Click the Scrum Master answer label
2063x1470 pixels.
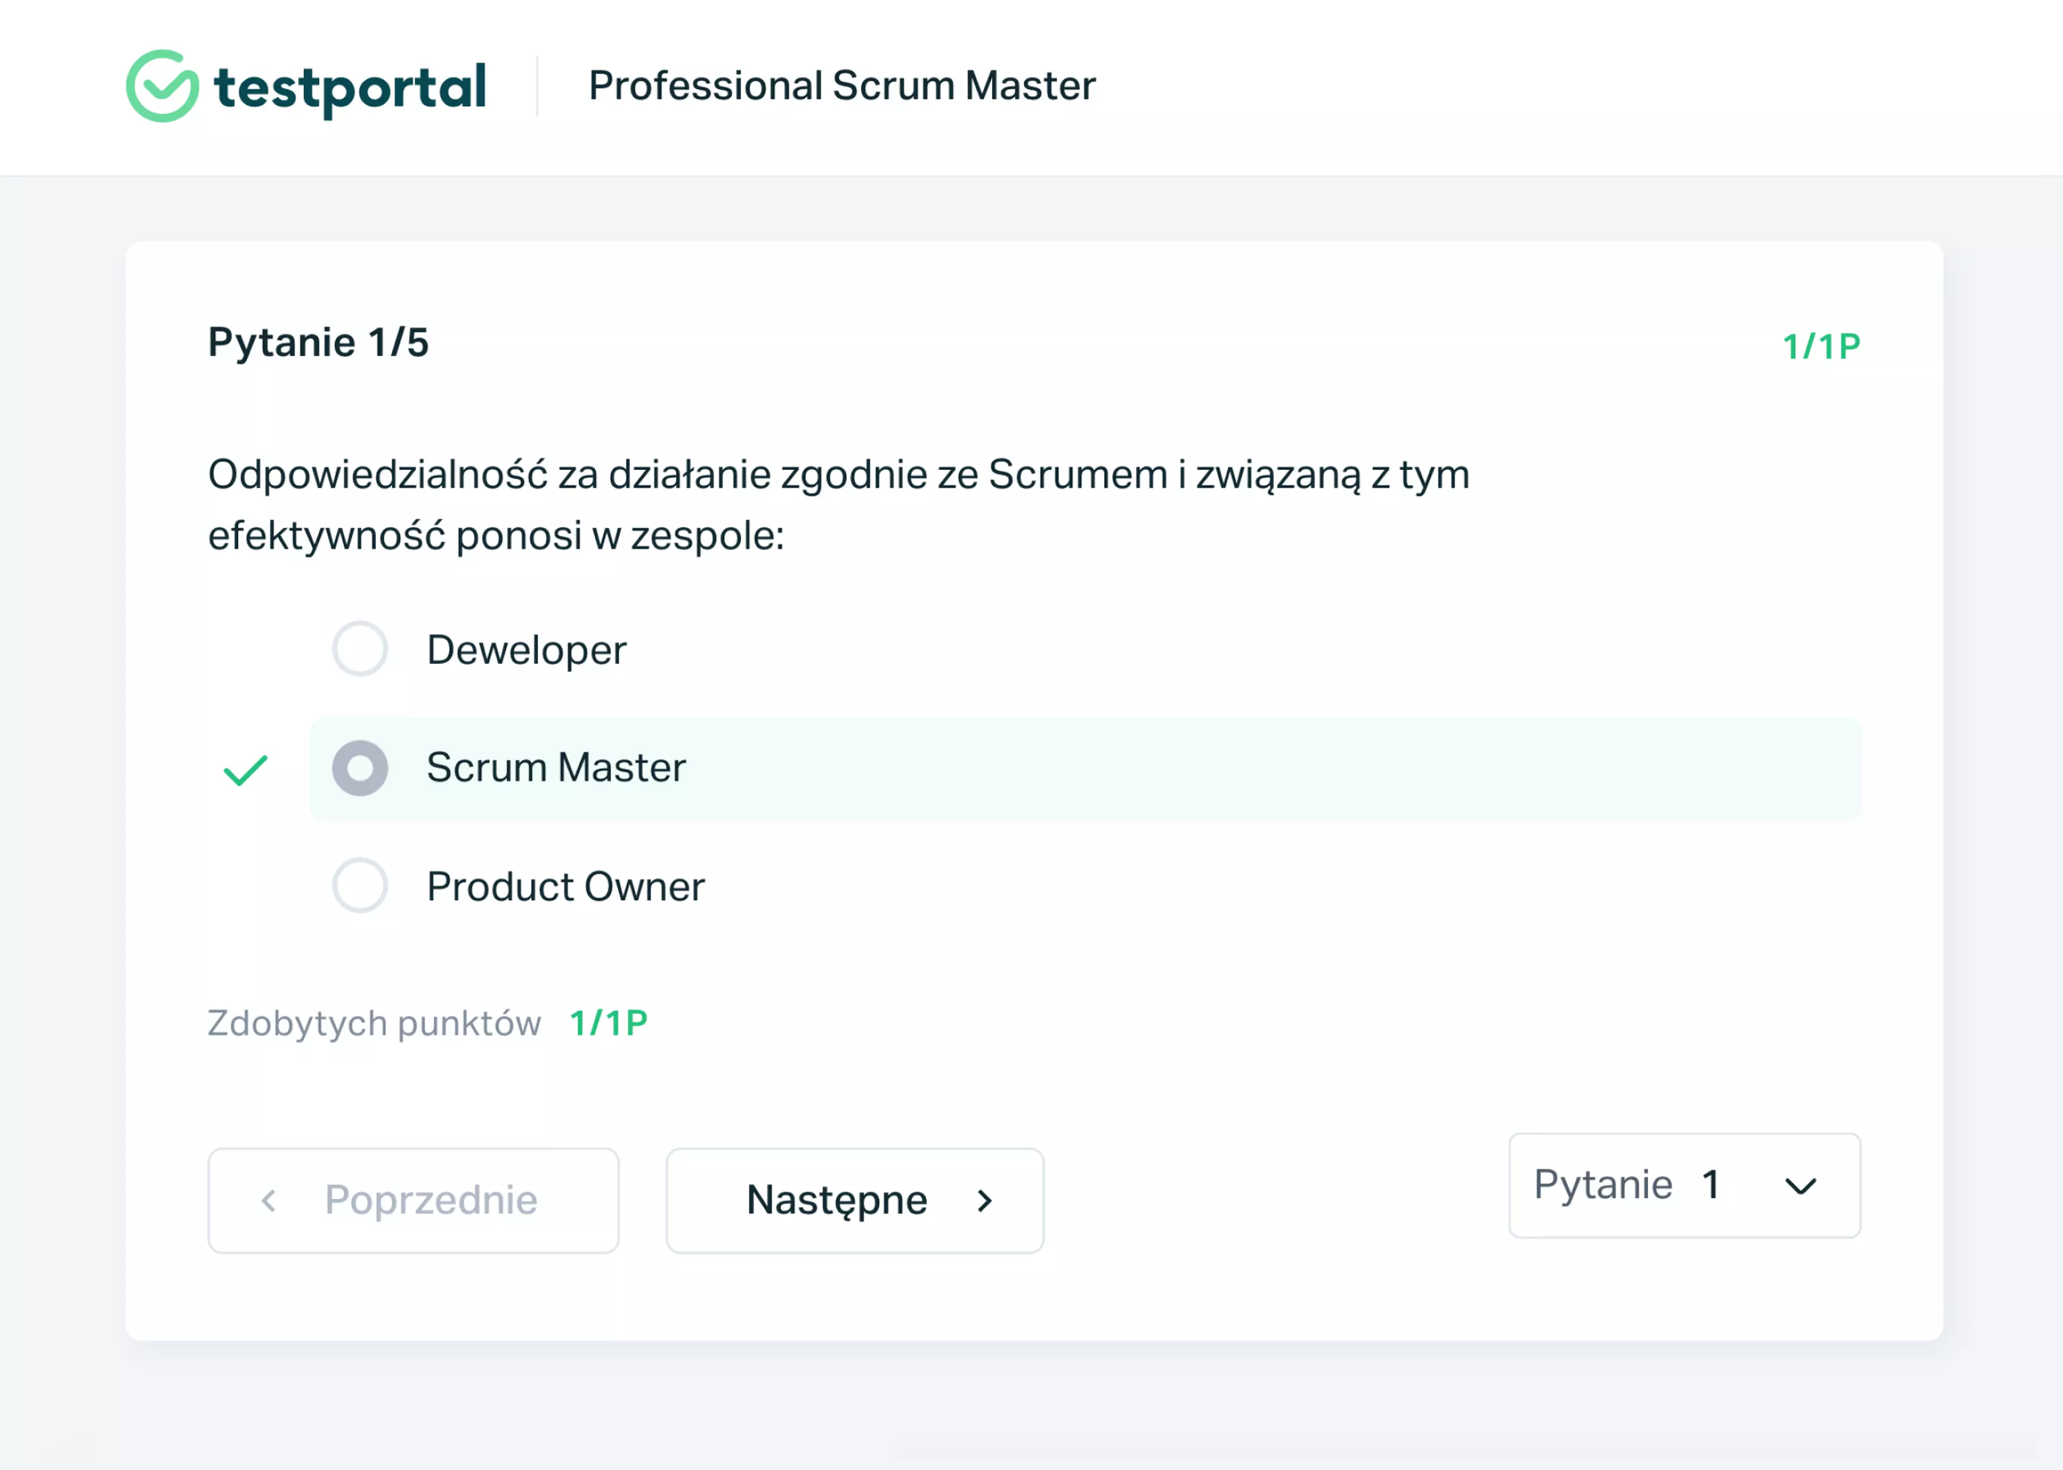tap(556, 767)
